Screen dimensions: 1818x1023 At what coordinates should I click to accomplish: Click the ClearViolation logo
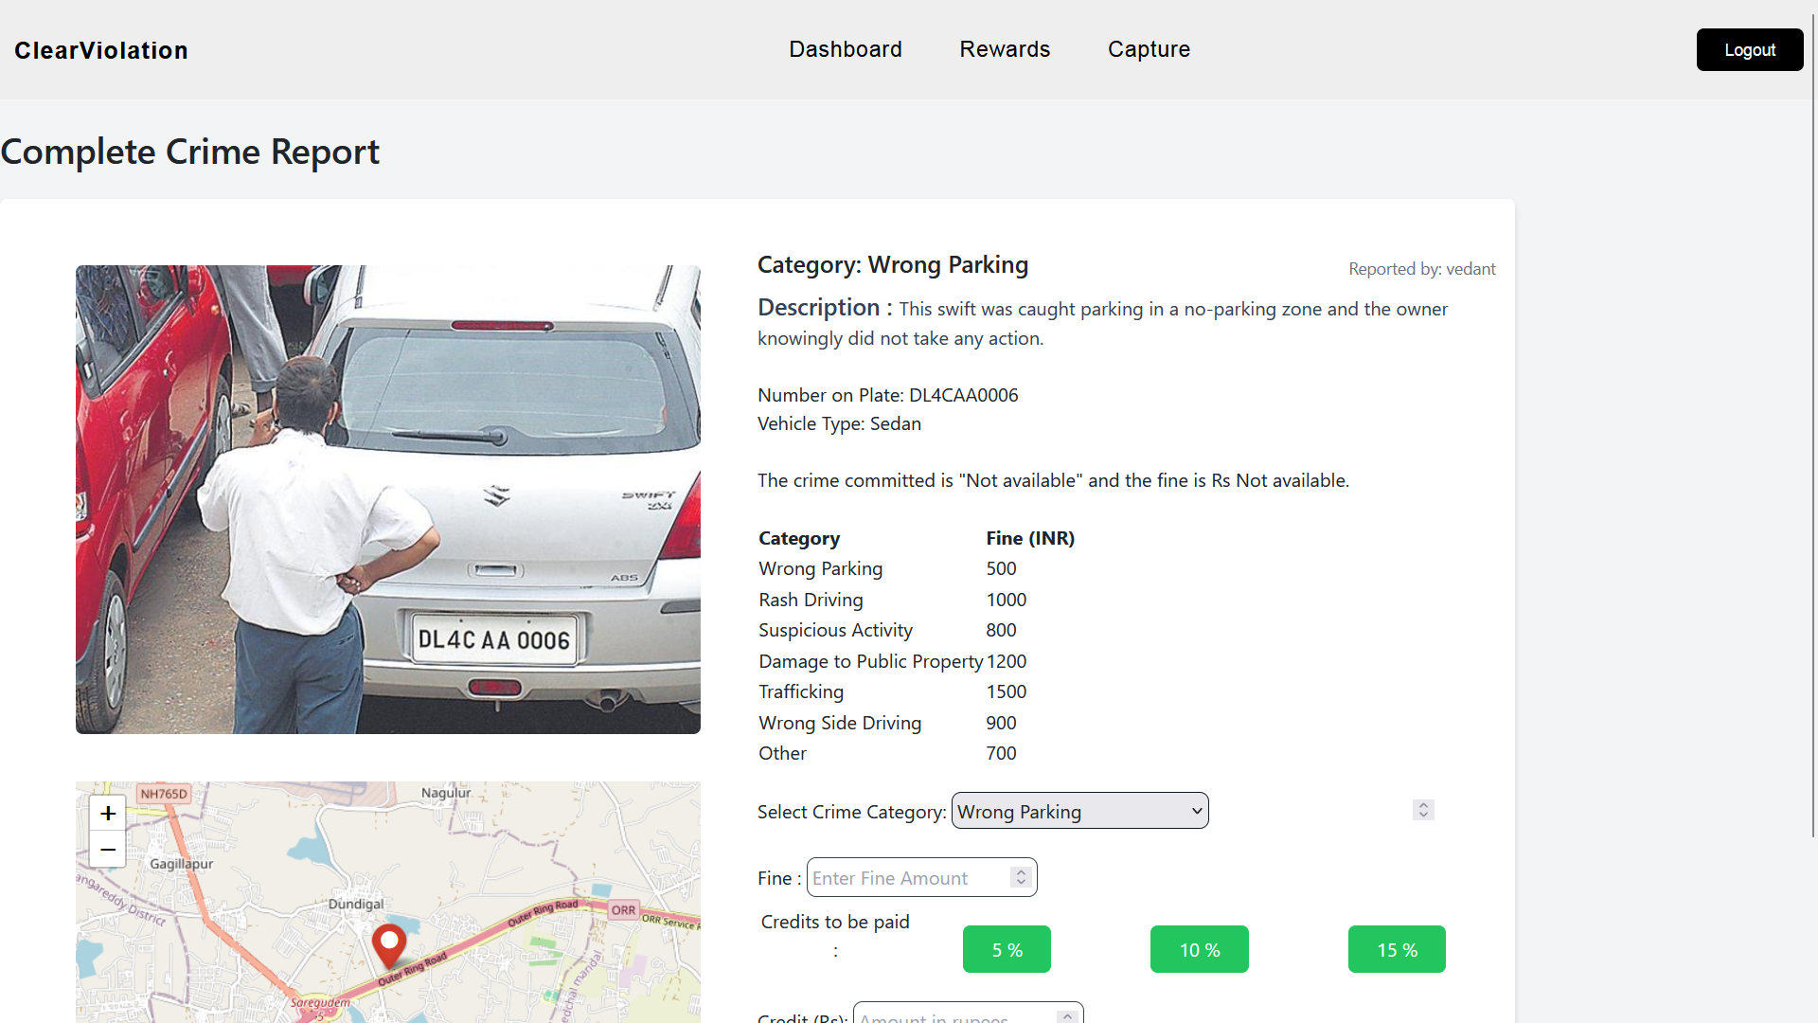[x=101, y=50]
